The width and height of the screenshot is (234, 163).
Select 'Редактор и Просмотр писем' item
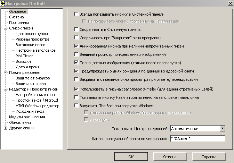(x=34, y=89)
